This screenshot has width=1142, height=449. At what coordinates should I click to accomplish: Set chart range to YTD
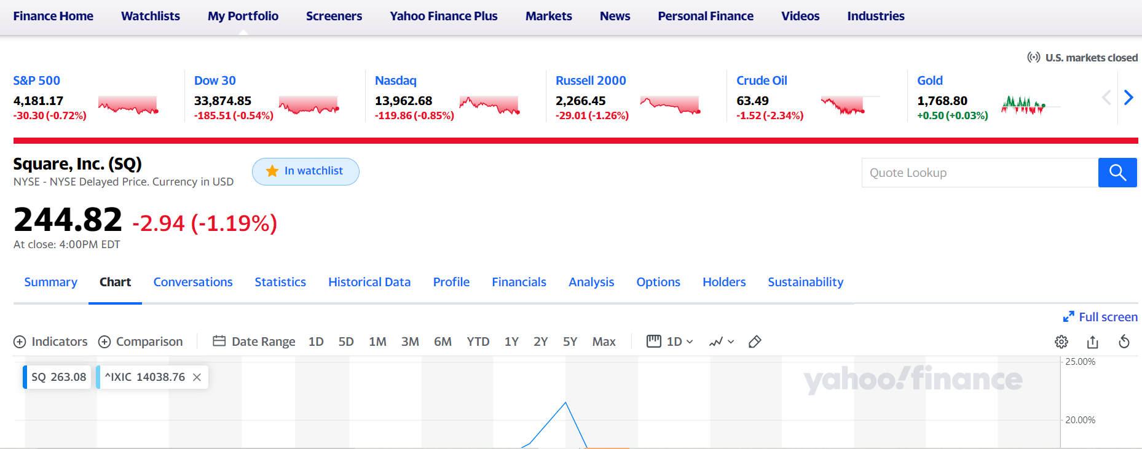478,342
